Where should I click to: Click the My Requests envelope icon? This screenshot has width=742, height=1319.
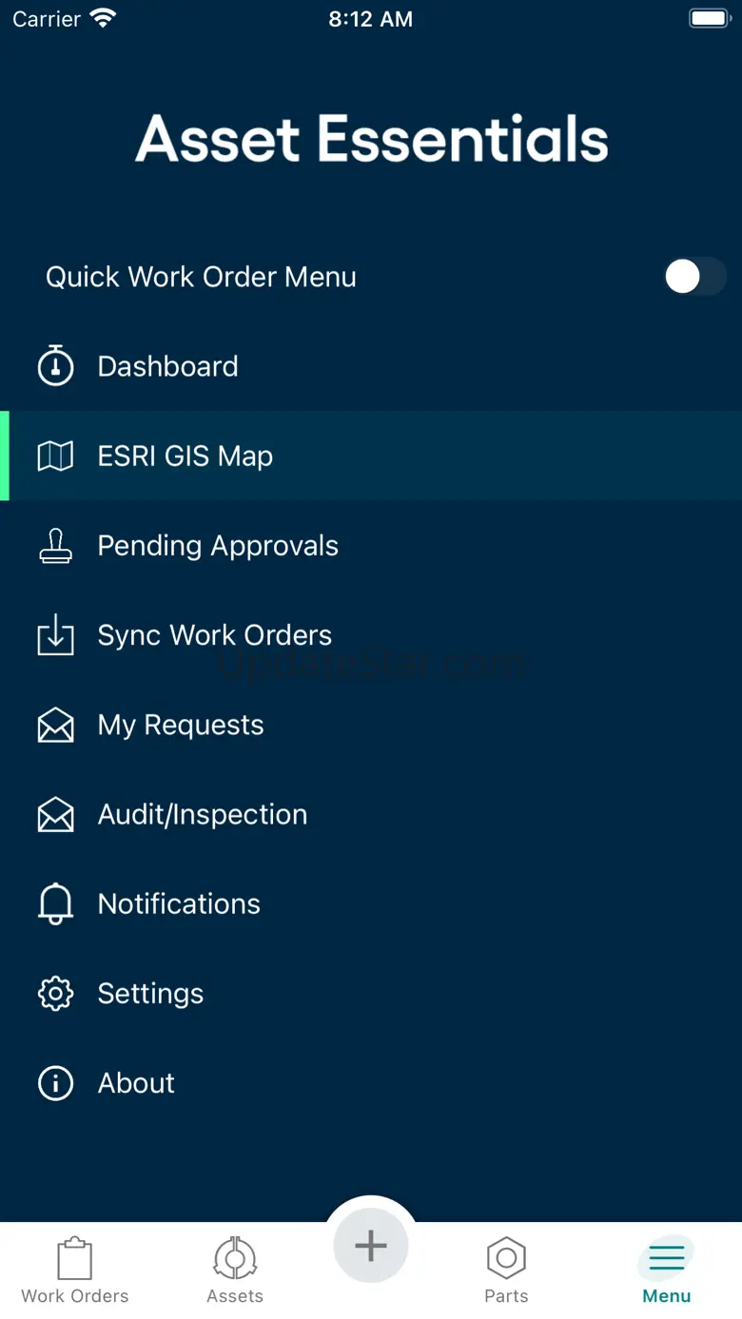55,725
